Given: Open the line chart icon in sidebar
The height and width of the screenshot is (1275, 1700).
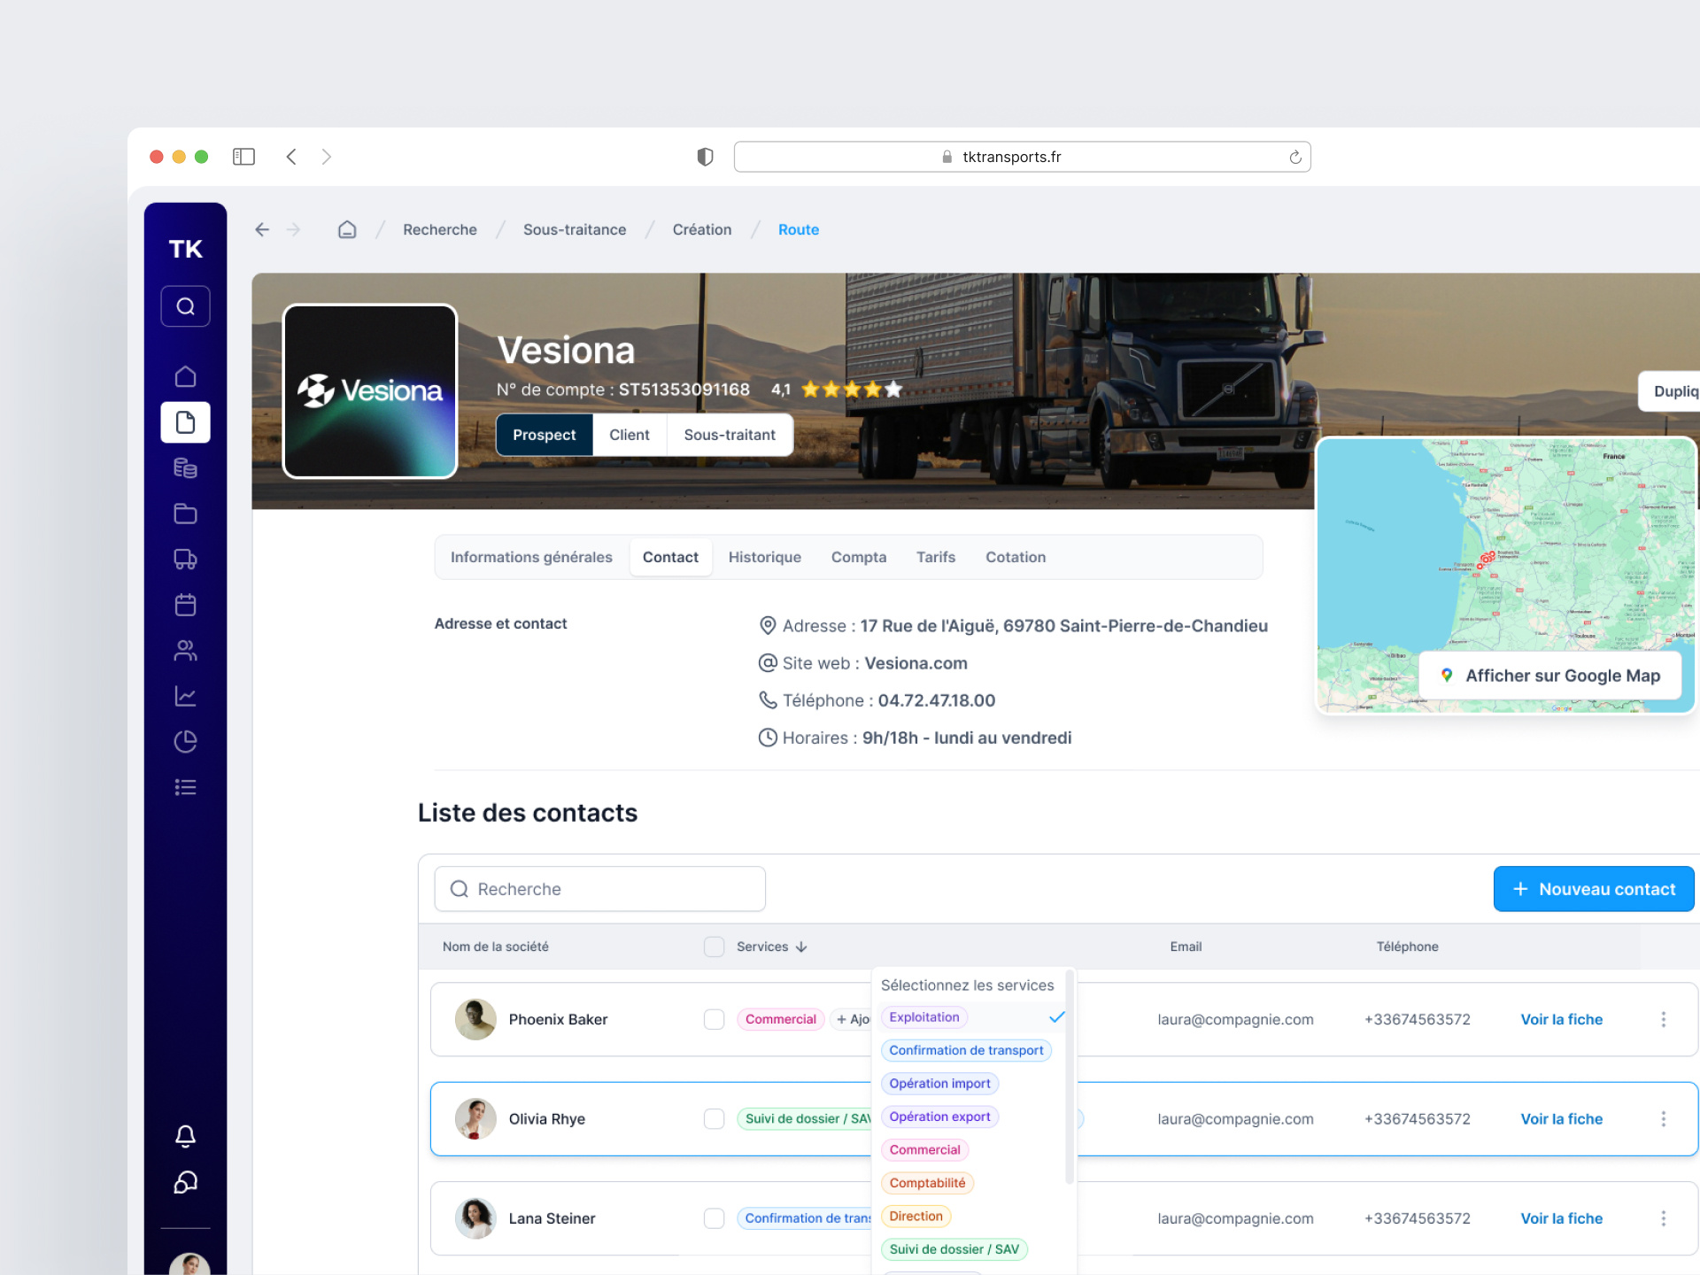Looking at the screenshot, I should coord(185,696).
